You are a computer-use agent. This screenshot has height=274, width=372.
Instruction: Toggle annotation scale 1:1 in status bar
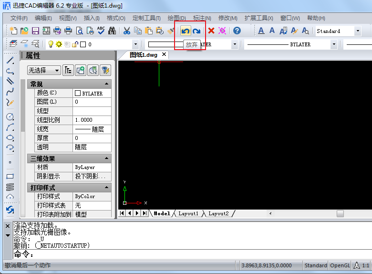pos(362,265)
